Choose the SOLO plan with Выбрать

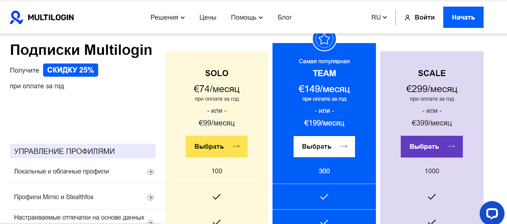click(x=216, y=146)
